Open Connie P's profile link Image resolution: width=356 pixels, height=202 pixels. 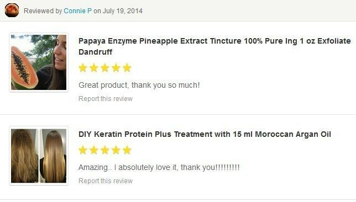(77, 11)
